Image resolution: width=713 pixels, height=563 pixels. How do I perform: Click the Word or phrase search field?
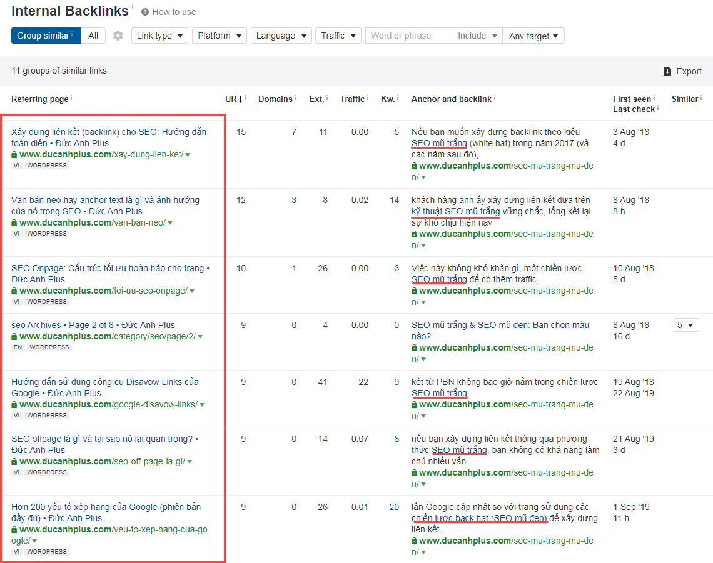410,36
